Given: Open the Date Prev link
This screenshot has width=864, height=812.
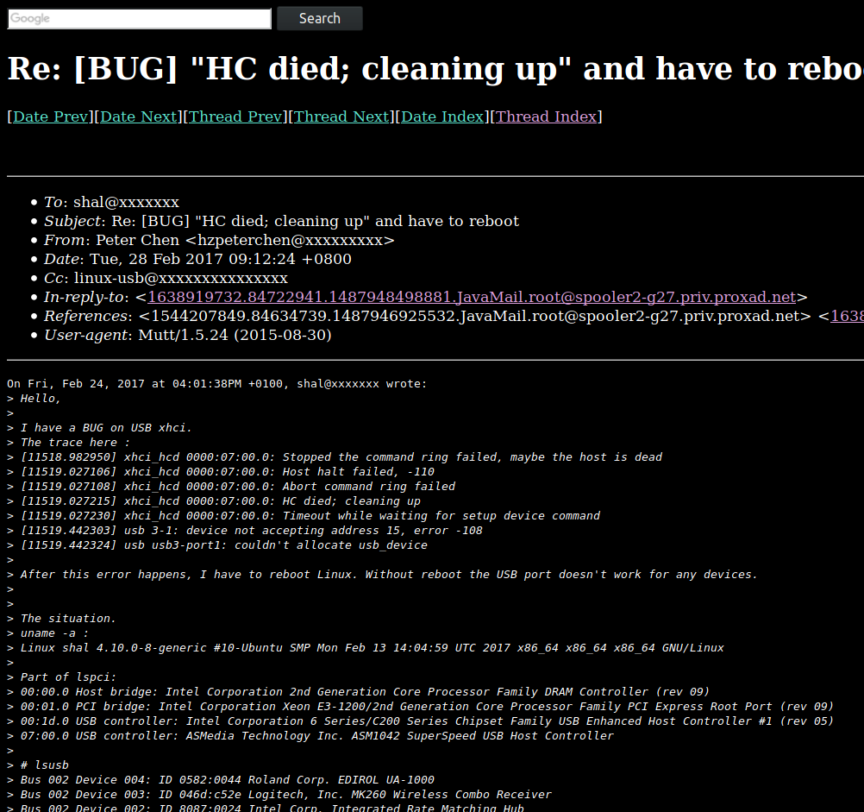Looking at the screenshot, I should pyautogui.click(x=50, y=116).
